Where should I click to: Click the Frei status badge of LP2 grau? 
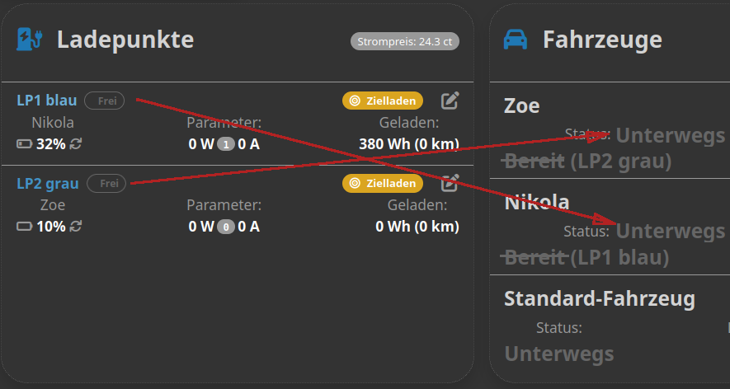106,183
